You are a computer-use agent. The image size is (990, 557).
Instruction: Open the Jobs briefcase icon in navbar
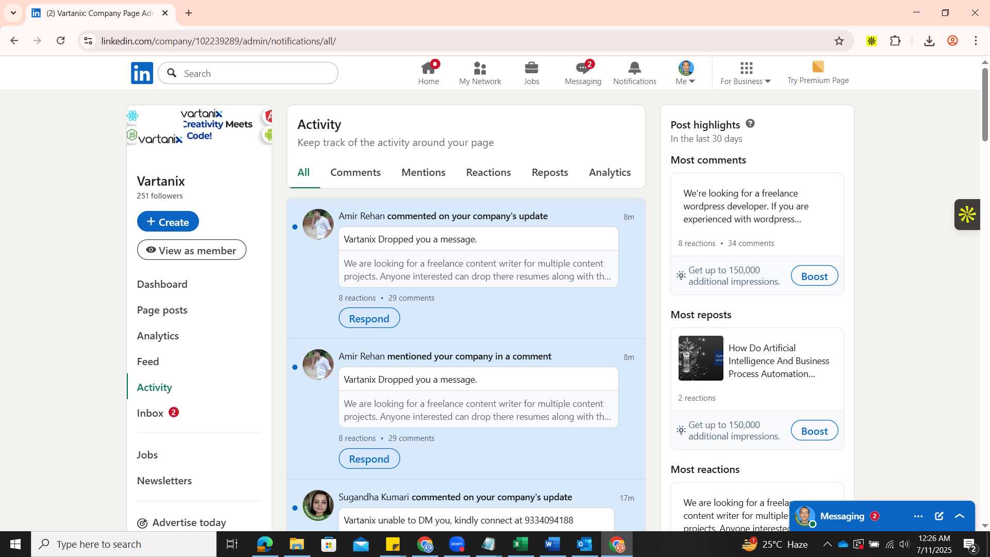pos(531,73)
